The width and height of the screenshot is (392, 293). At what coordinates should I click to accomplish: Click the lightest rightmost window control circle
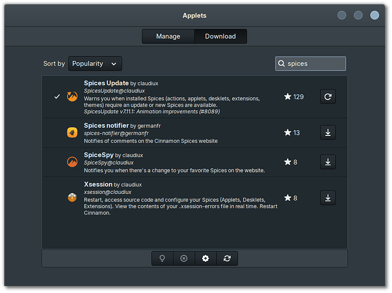point(374,15)
